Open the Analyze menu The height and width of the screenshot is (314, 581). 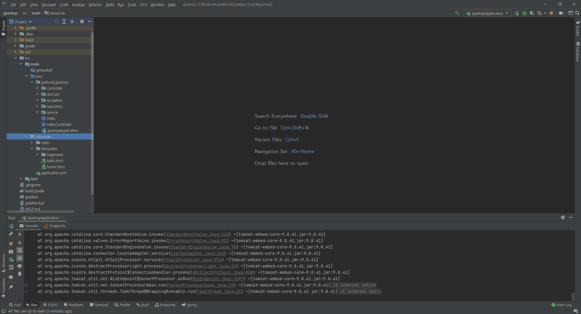point(78,5)
